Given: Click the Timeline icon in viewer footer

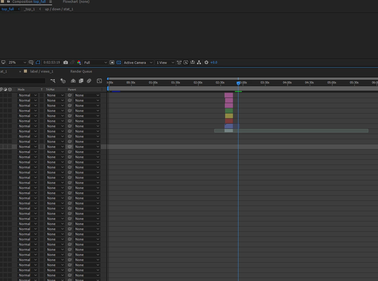Looking at the screenshot, I should click(192, 62).
